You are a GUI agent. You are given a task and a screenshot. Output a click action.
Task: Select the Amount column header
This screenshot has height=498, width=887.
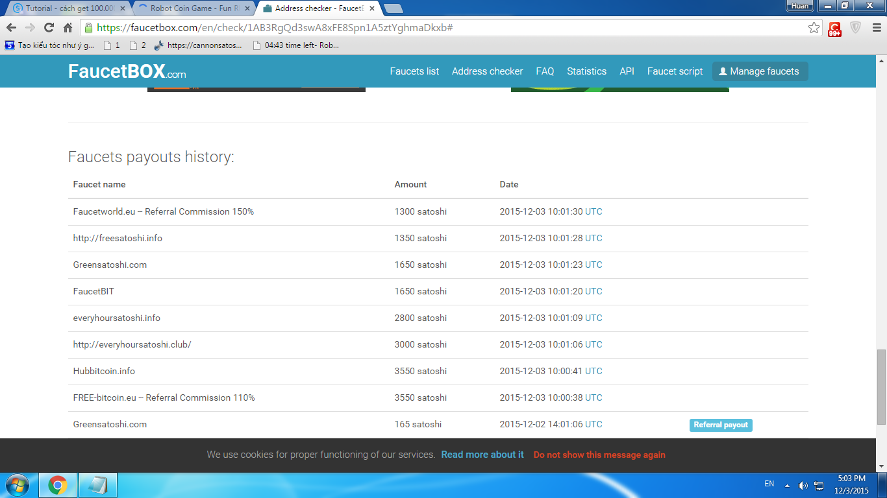410,184
